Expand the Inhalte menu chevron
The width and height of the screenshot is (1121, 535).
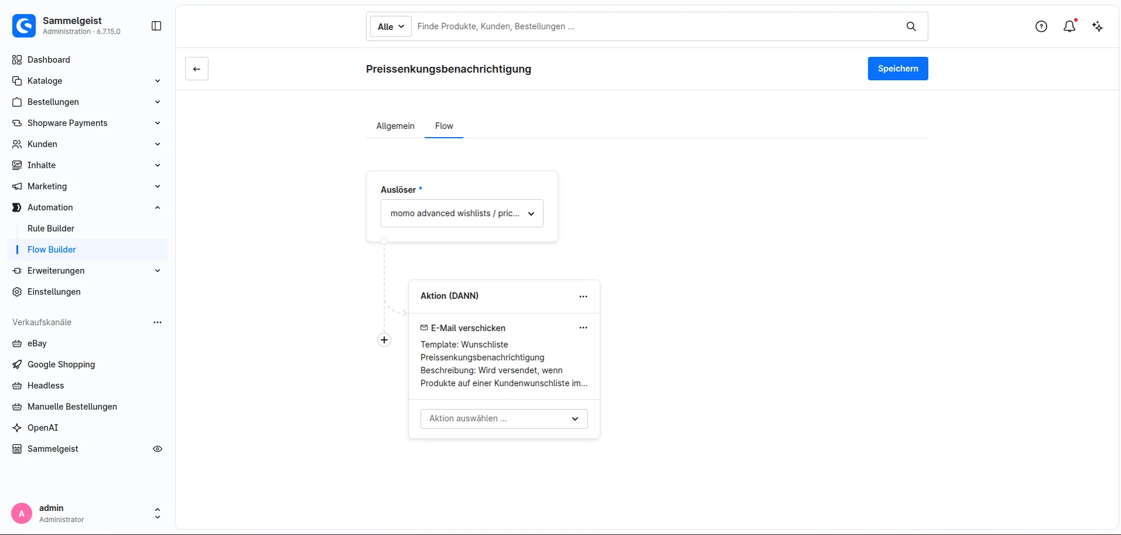pos(158,165)
